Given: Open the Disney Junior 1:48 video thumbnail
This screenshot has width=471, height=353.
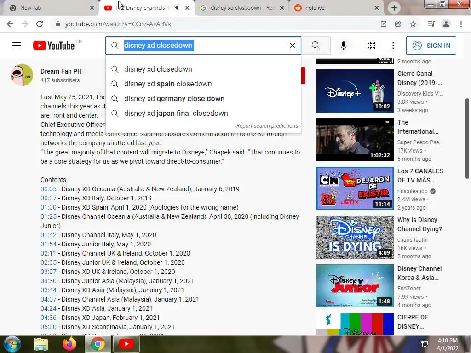Looking at the screenshot, I should [x=355, y=286].
